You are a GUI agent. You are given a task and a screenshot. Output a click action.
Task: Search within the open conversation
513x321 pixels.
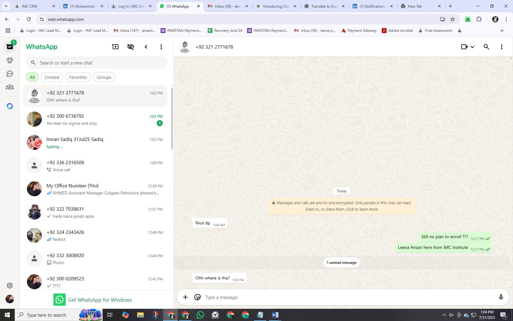click(x=486, y=47)
